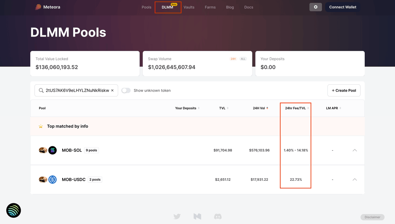395x224 pixels.
Task: Open the Discord icon in footer
Action: (218, 216)
